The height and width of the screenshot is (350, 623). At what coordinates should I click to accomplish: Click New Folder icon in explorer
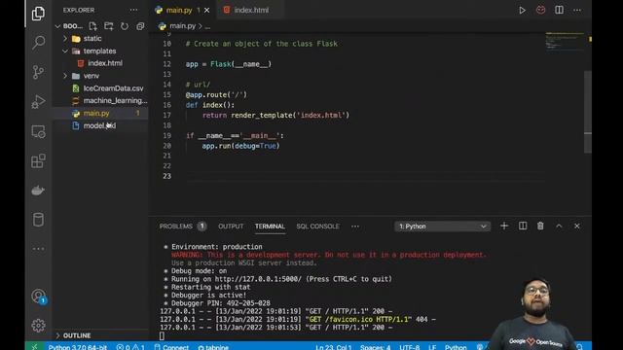click(x=108, y=26)
